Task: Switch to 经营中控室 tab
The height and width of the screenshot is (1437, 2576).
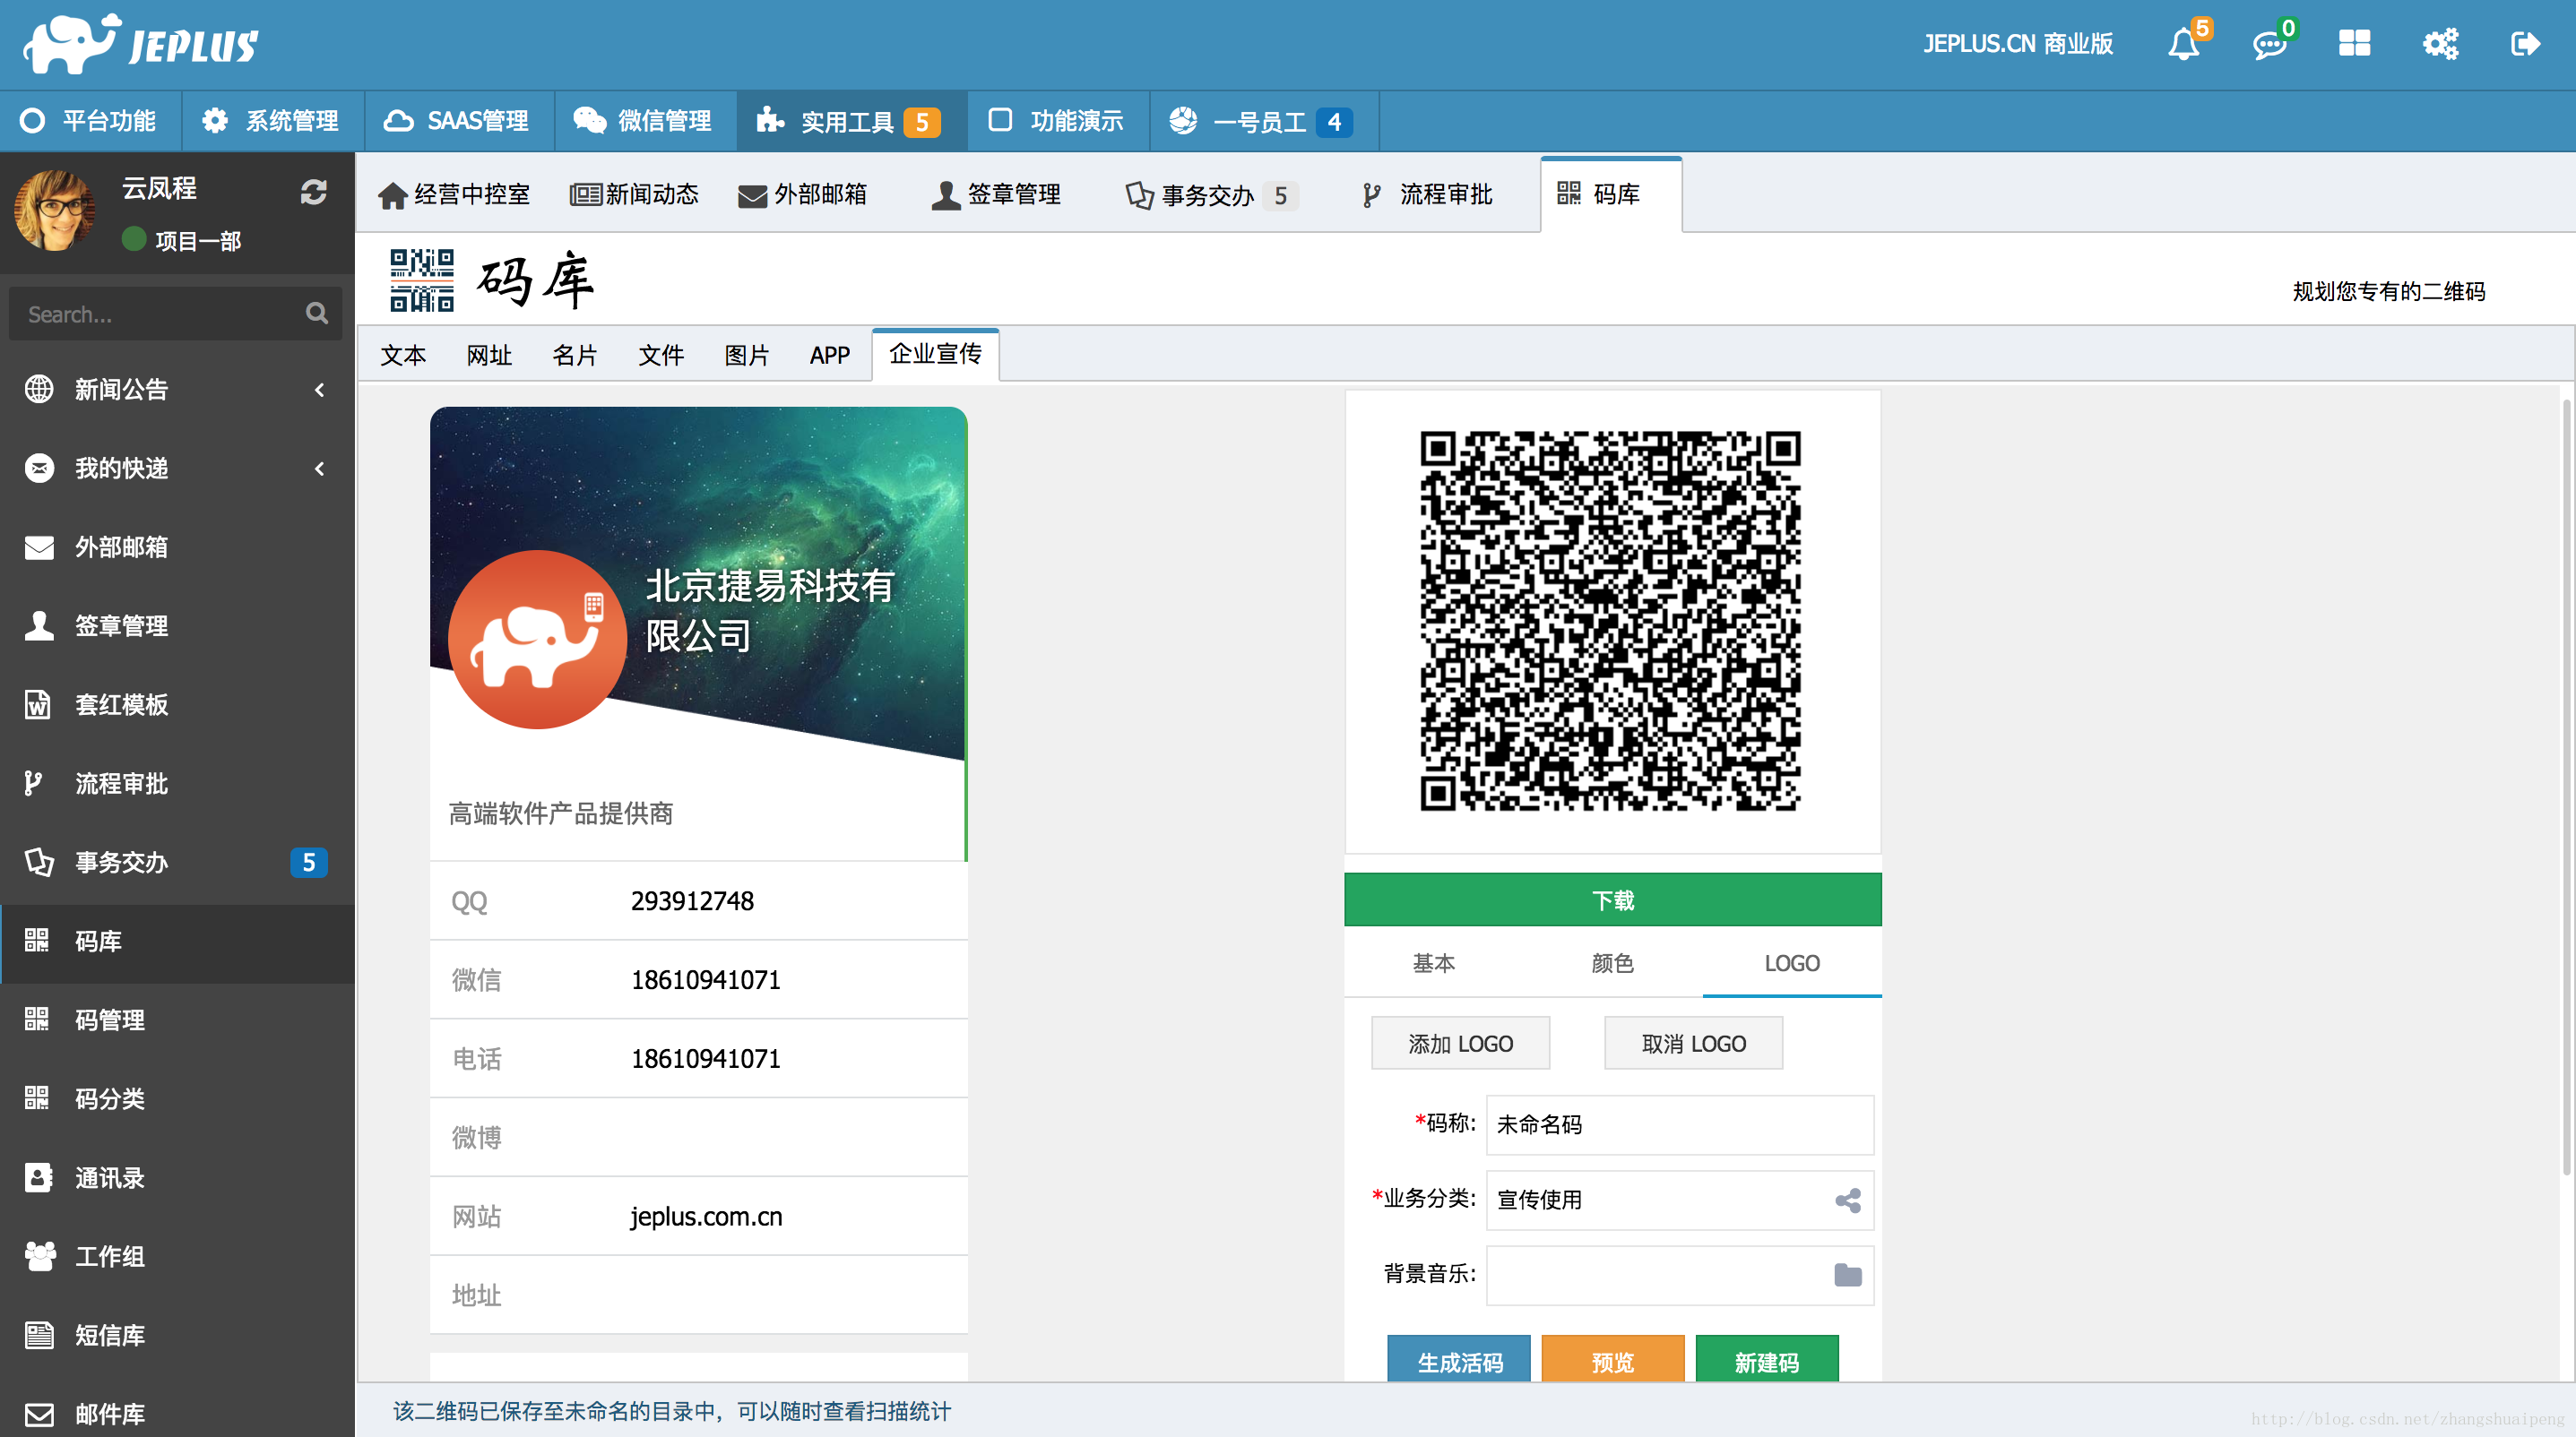Action: pos(455,195)
